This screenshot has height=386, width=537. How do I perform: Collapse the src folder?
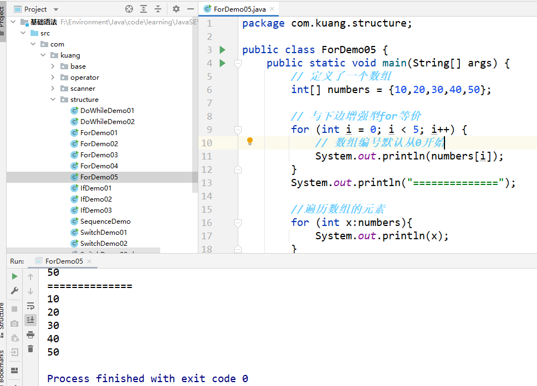point(23,33)
